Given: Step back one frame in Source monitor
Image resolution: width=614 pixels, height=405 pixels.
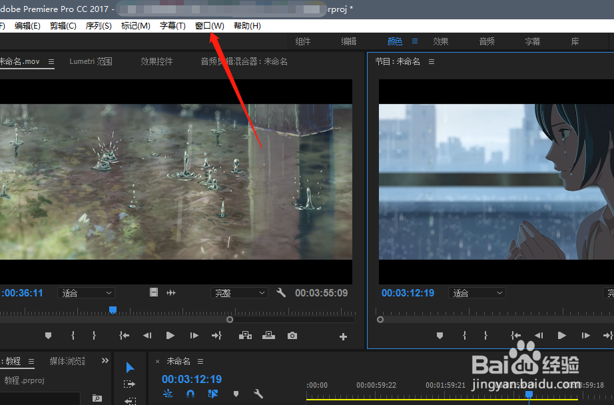Looking at the screenshot, I should [147, 336].
